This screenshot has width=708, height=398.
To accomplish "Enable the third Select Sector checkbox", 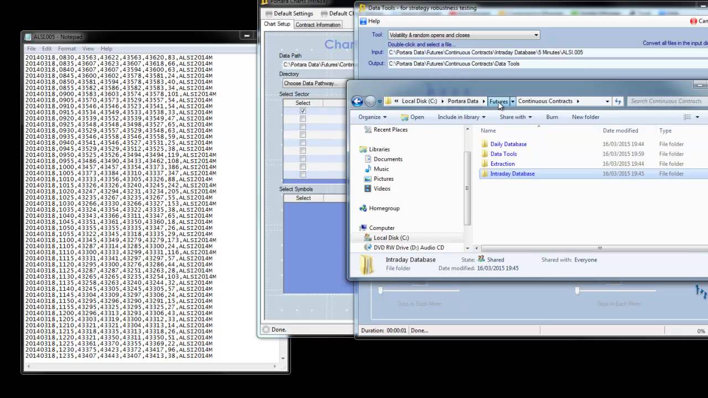I will 303,127.
